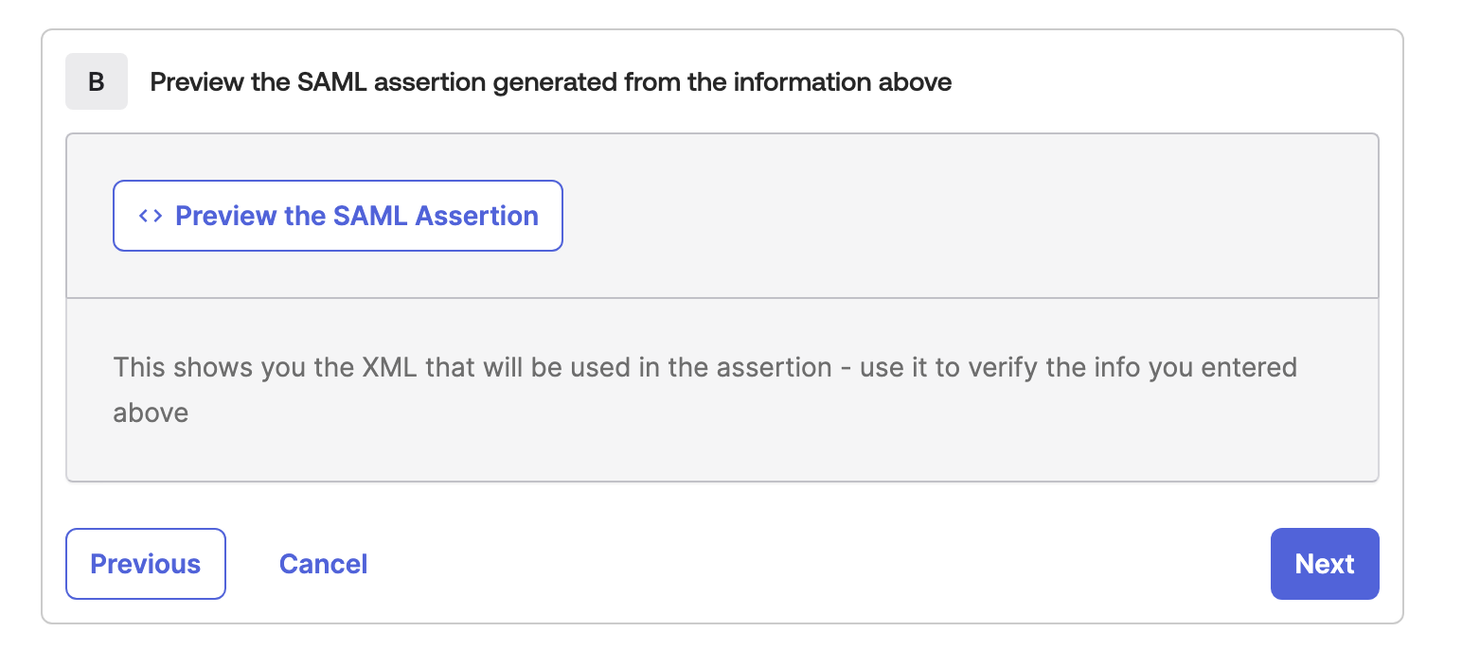Click the divider line under the preview button
This screenshot has height=649, width=1462.
tap(722, 298)
